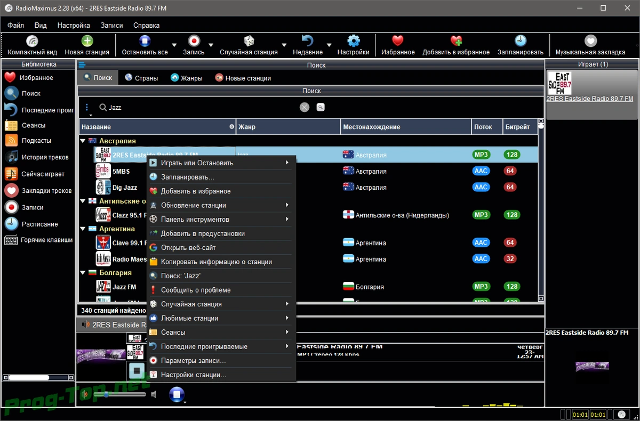This screenshot has width=640, height=421.
Task: Choose Запланировать... in context menu
Action: pos(220,177)
